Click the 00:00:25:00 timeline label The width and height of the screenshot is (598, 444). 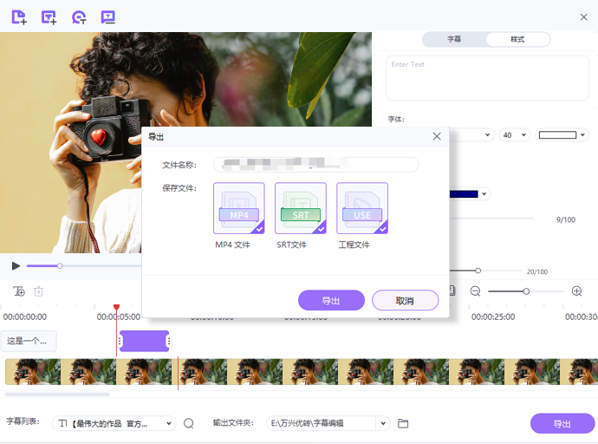click(x=493, y=317)
